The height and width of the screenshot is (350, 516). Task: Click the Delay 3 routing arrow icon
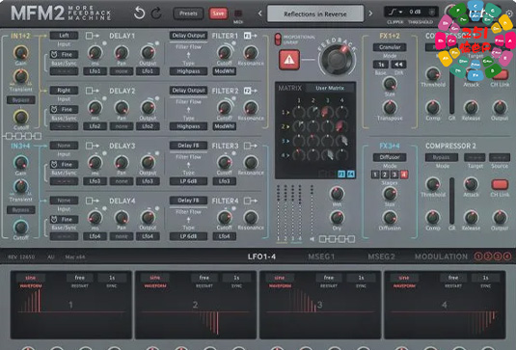pyautogui.click(x=93, y=146)
